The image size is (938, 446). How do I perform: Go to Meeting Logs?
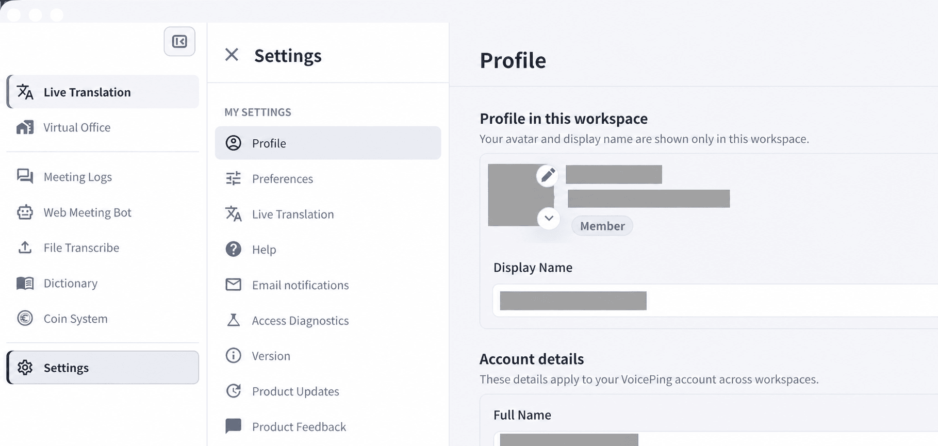(103, 176)
